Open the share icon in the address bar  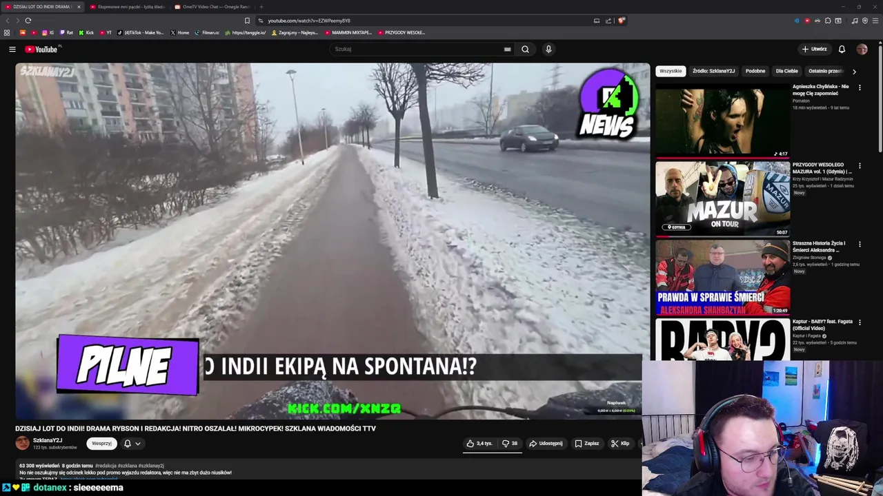[x=608, y=21]
